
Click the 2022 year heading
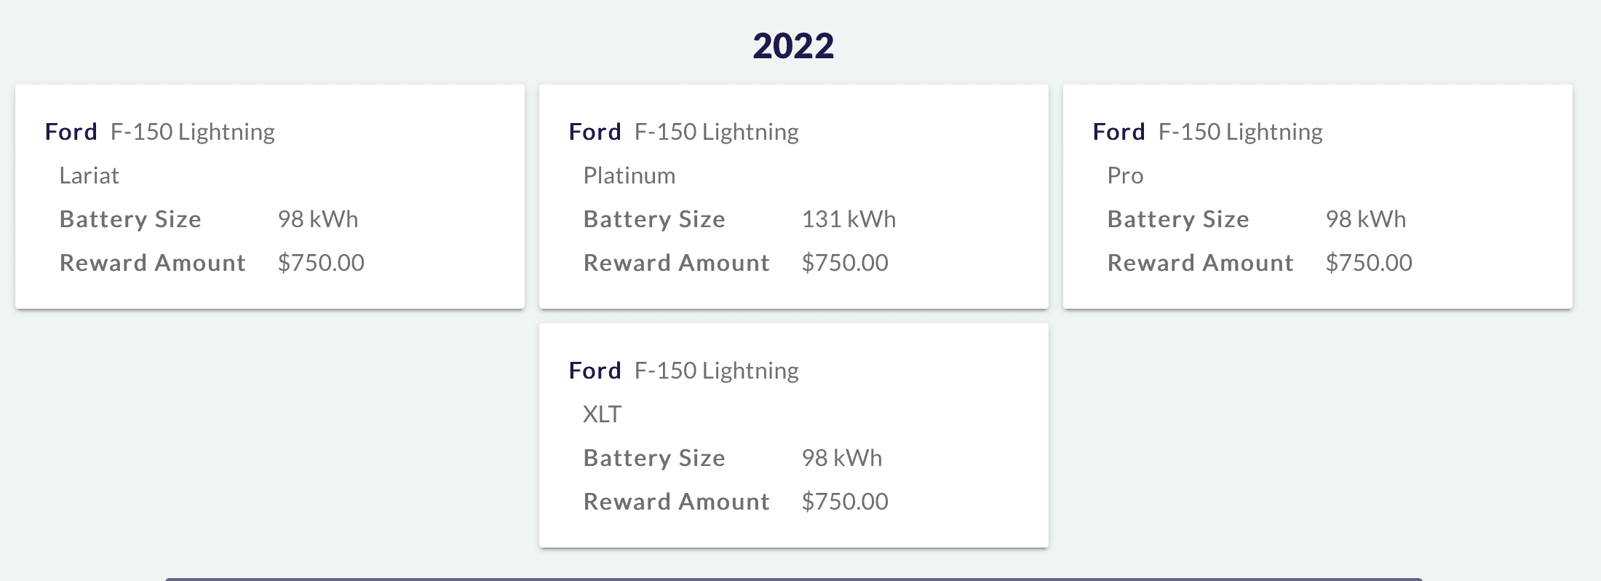[793, 46]
